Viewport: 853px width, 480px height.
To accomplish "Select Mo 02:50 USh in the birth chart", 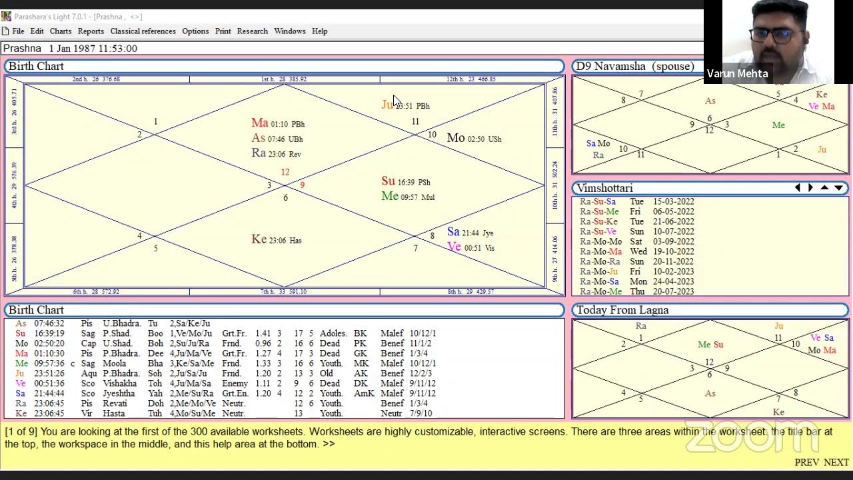I will pyautogui.click(x=474, y=139).
